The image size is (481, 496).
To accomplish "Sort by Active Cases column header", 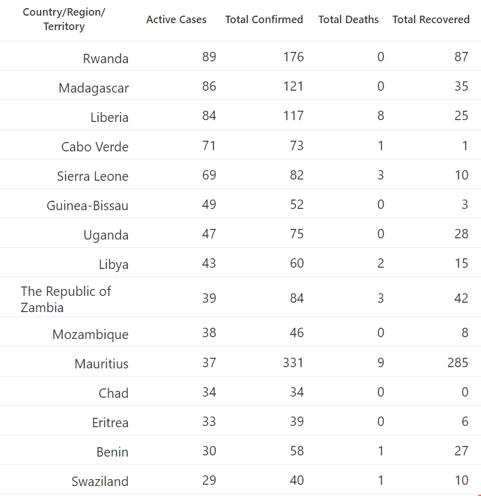I will 176,19.
